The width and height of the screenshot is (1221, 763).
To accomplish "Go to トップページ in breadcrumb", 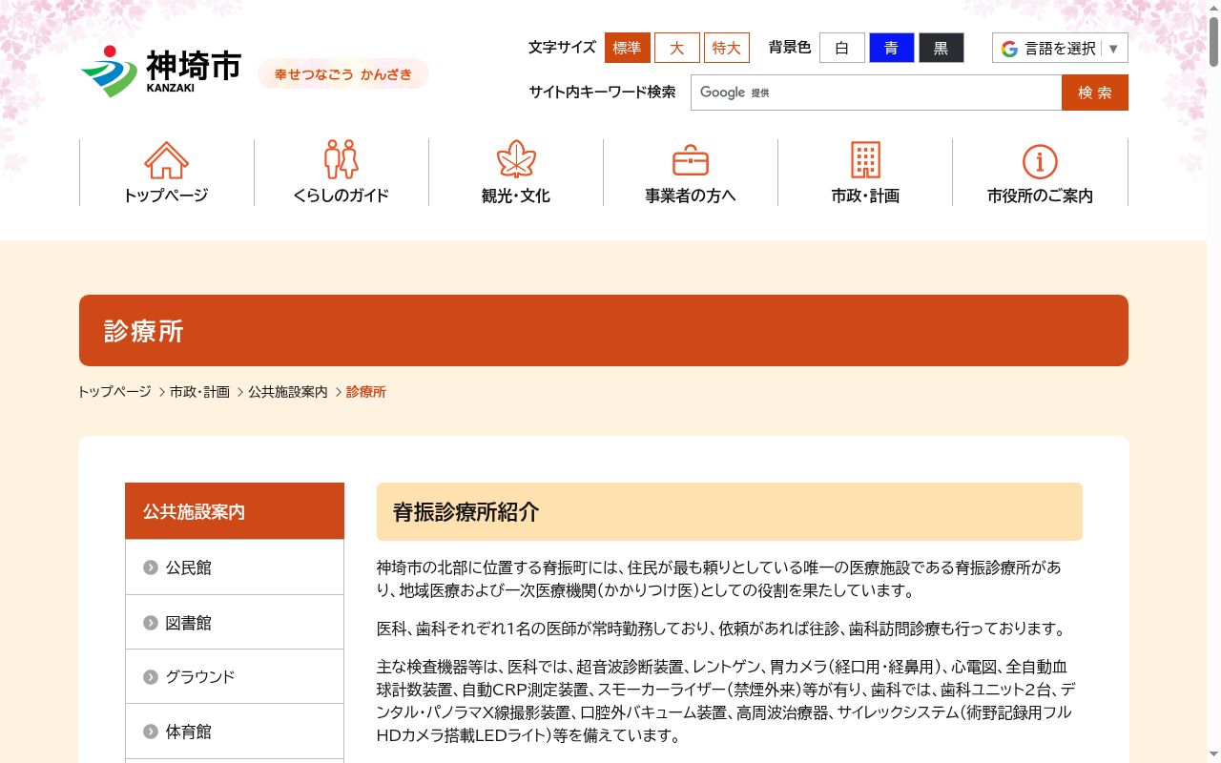I will [x=114, y=392].
